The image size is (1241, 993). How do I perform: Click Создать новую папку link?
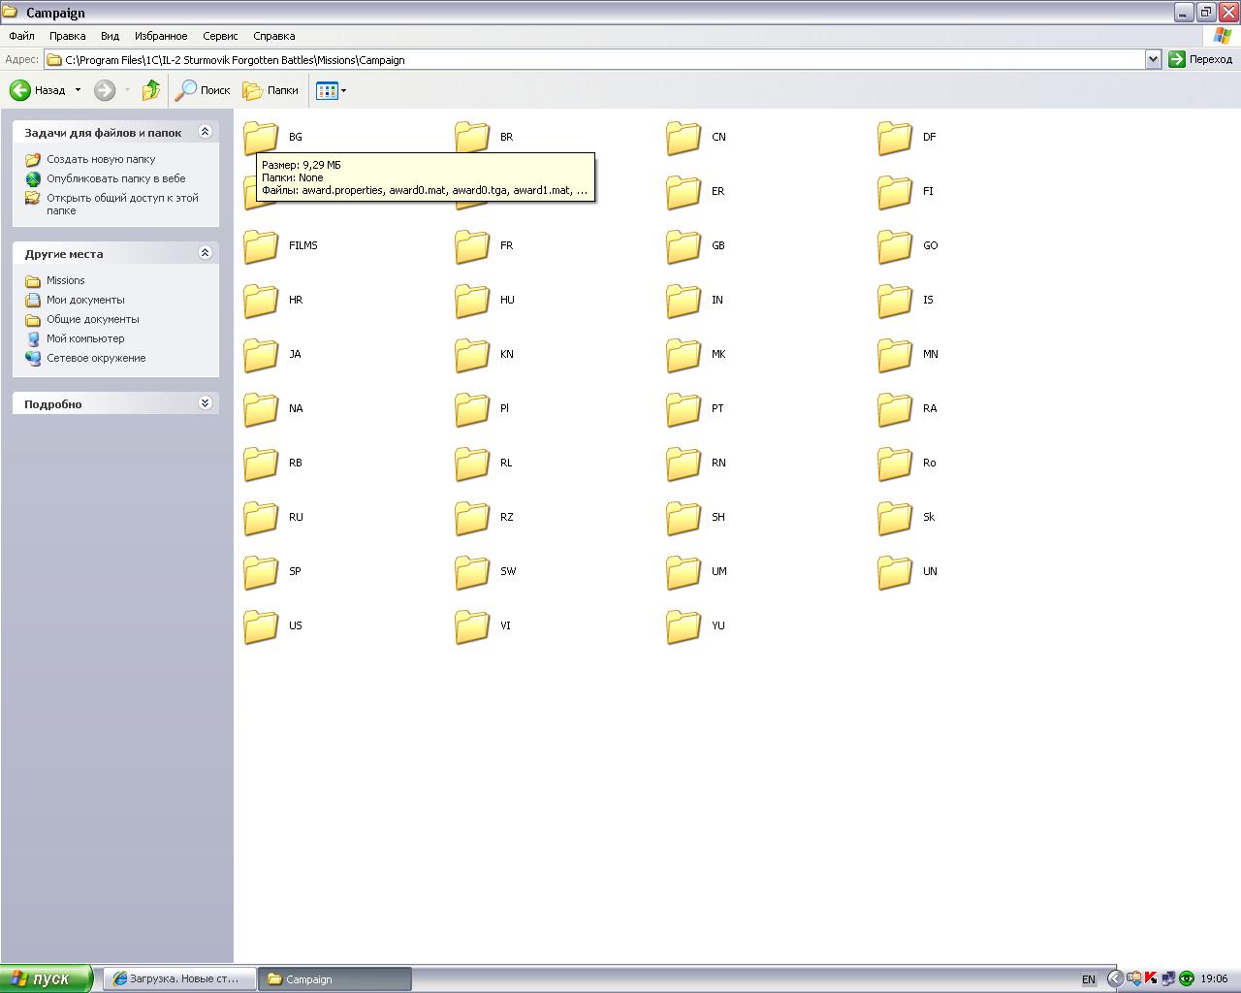coord(101,159)
